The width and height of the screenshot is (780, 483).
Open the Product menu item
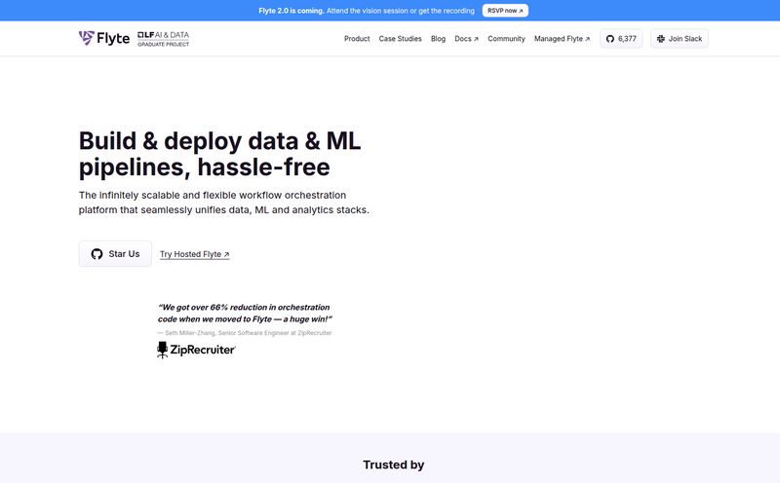[357, 39]
